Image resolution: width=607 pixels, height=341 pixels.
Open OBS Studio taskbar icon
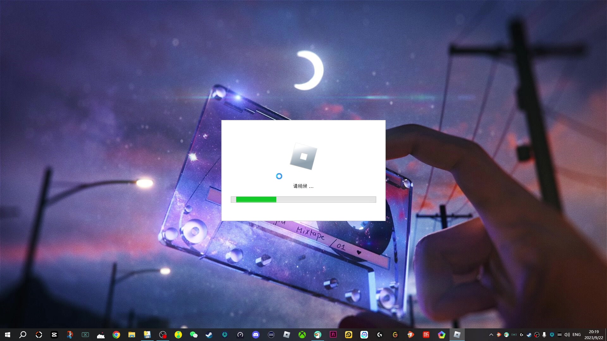coord(163,335)
